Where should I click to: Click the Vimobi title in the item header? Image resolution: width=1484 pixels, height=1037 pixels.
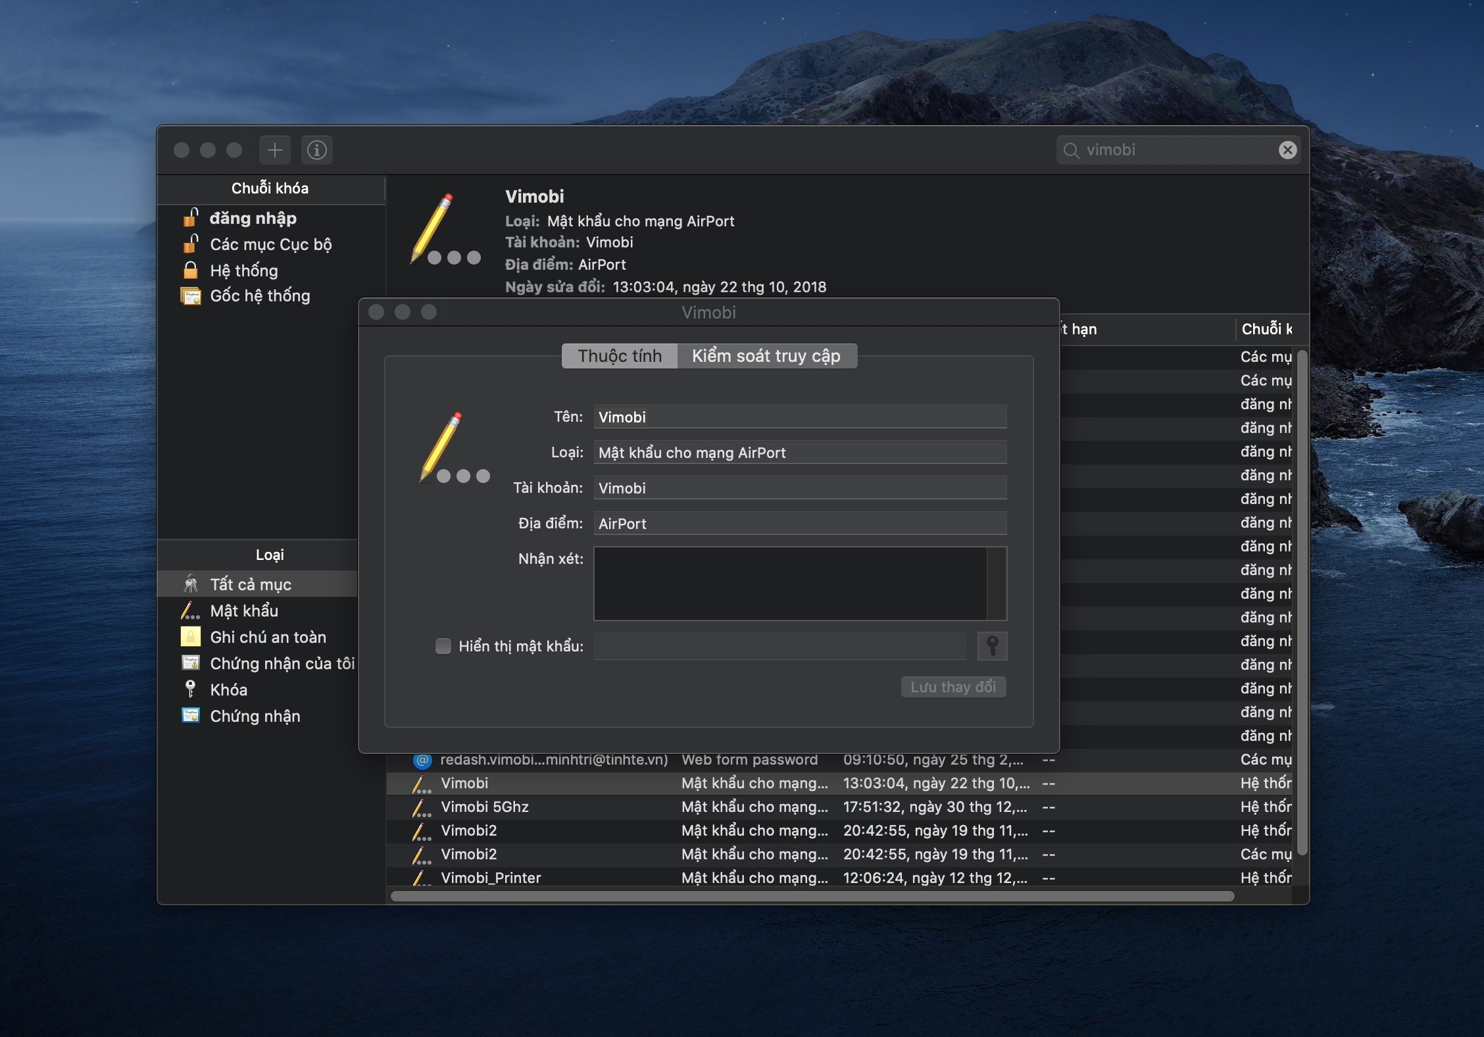(535, 196)
